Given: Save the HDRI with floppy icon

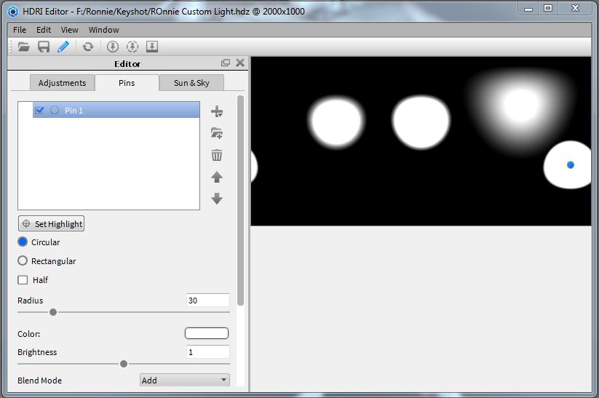Looking at the screenshot, I should click(x=44, y=47).
